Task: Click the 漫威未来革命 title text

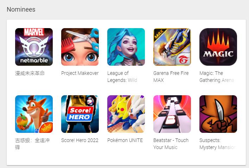Action: click(x=30, y=73)
